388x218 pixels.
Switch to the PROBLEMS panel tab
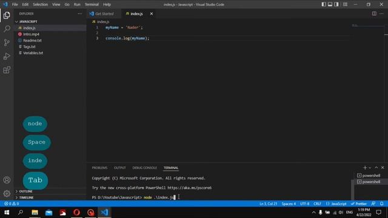(99, 168)
